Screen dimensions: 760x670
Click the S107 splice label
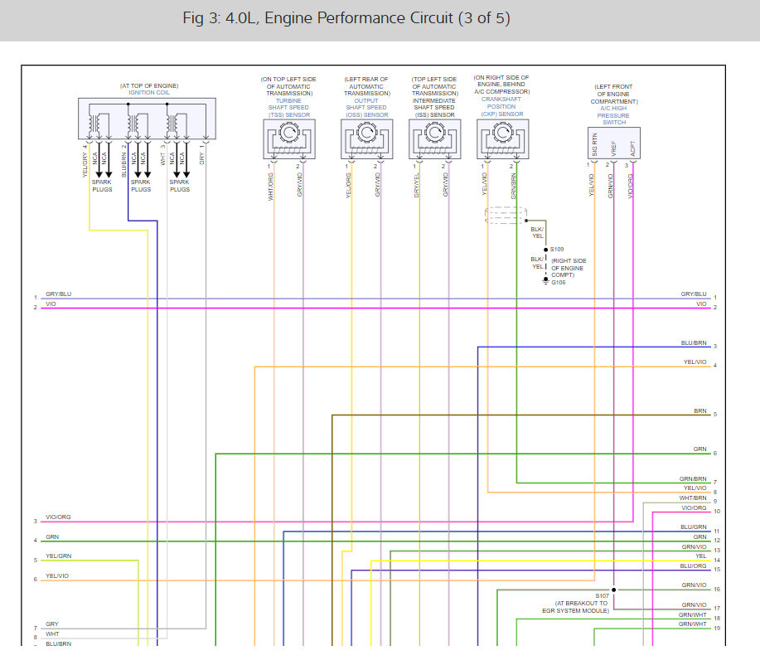tap(602, 596)
